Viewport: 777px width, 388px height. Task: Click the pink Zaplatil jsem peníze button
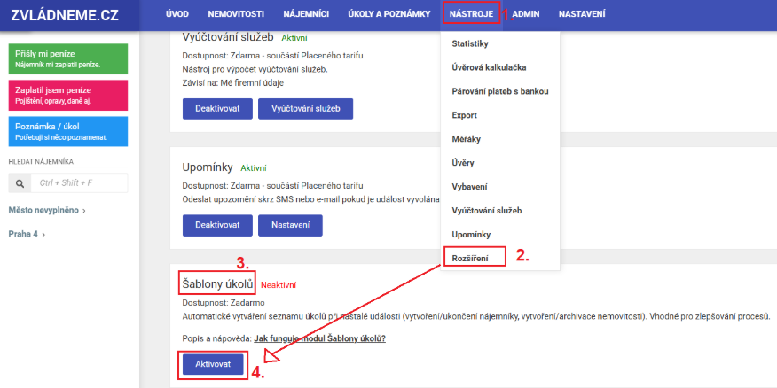tap(71, 95)
